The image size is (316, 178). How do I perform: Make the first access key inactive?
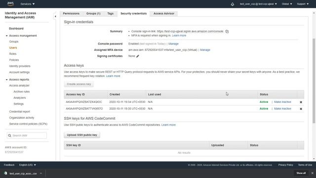click(282, 102)
